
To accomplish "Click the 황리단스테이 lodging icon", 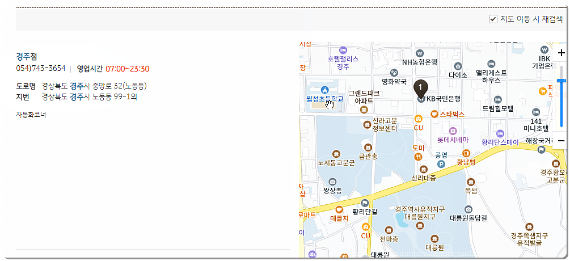I will tap(501, 133).
